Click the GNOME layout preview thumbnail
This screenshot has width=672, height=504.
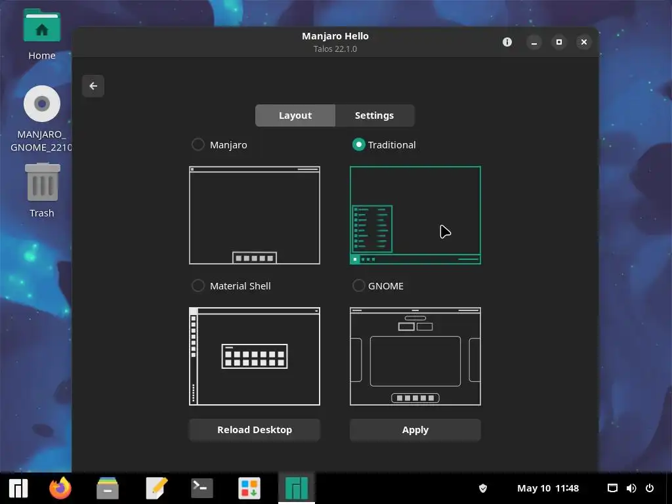[x=415, y=356]
